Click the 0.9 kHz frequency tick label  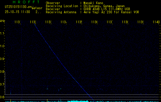point(2,59)
